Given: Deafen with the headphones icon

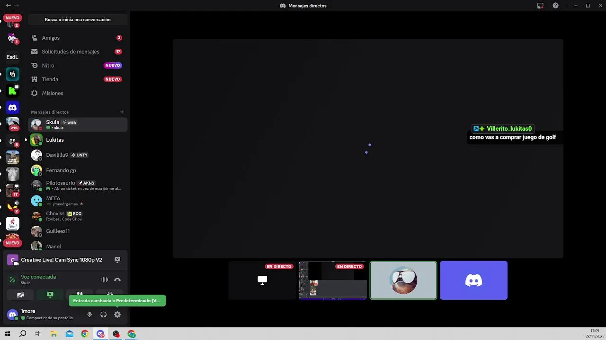Looking at the screenshot, I should (103, 314).
